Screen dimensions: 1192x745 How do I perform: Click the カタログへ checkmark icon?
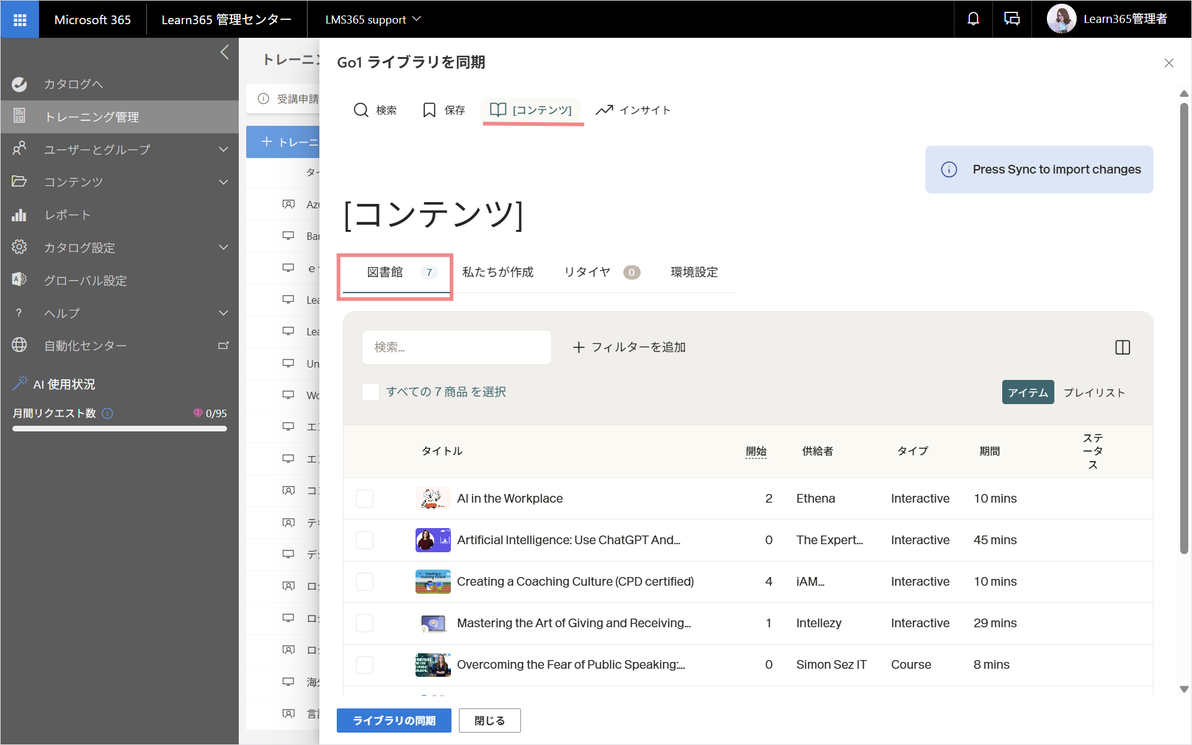pos(19,84)
